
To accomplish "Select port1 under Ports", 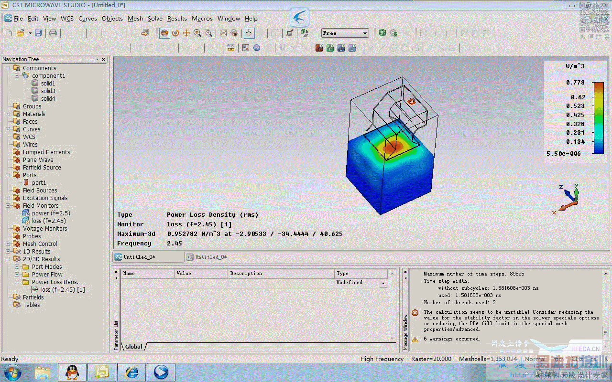I will (39, 183).
